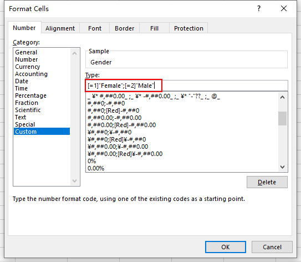Image resolution: width=301 pixels, height=262 pixels.
Task: Switch to the Alignment tab
Action: pos(60,28)
